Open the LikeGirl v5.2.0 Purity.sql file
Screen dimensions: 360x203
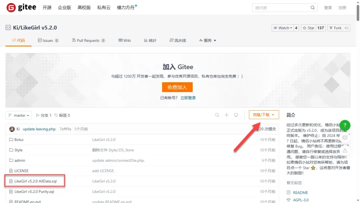pyautogui.click(x=34, y=192)
